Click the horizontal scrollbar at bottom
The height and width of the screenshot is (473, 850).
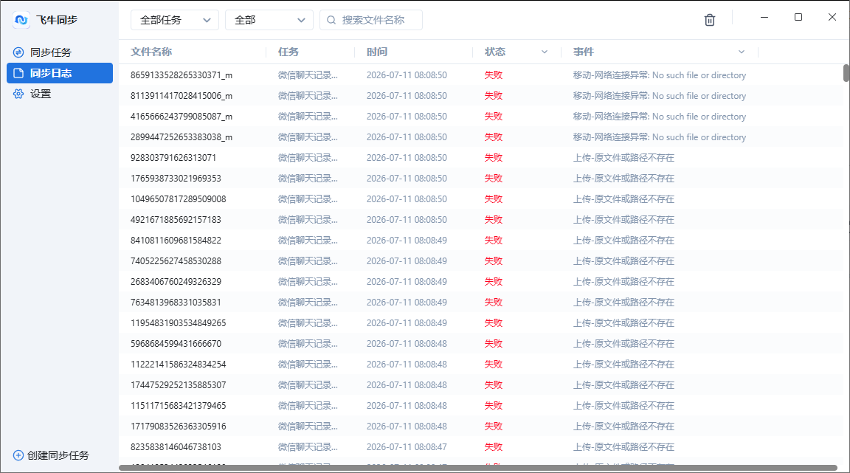[x=477, y=468]
